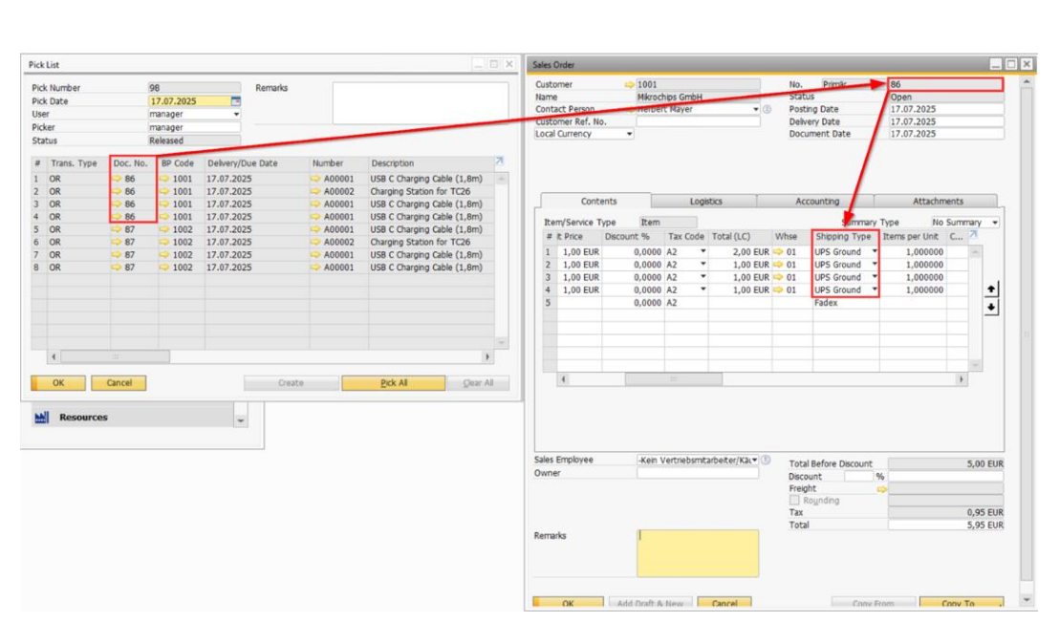Toggle the Rounding checkbox
Image resolution: width=1059 pixels, height=623 pixels.
(794, 501)
